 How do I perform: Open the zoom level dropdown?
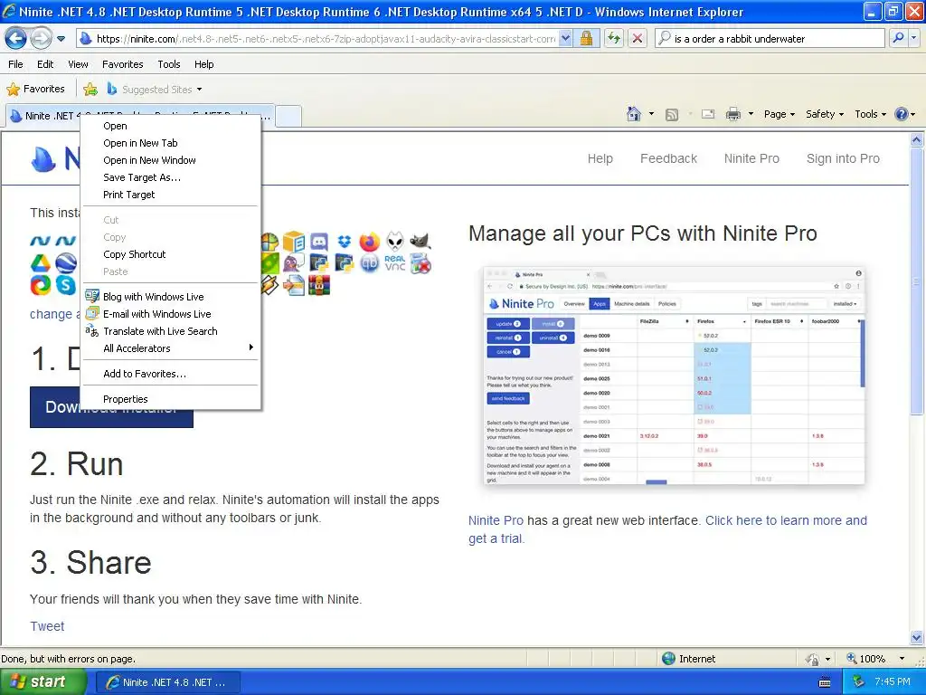[902, 659]
